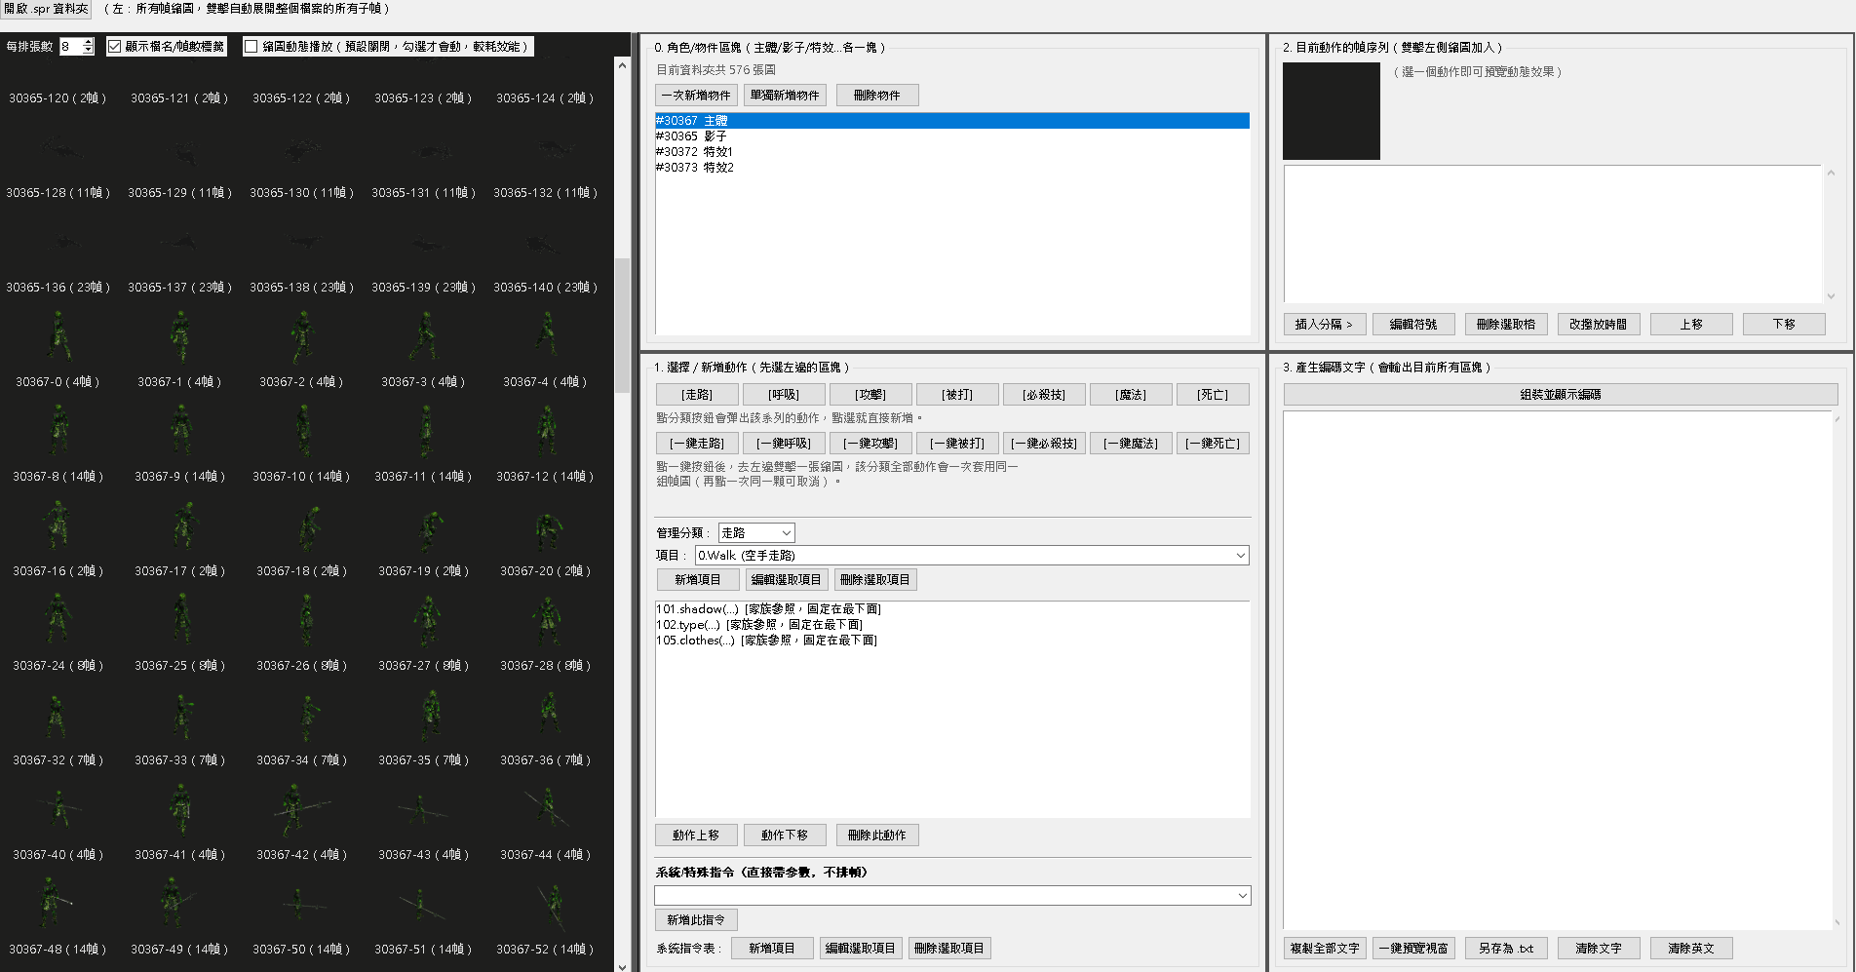The width and height of the screenshot is (1856, 972).
Task: Click [一鍵死亡] button
Action: click(x=1213, y=443)
